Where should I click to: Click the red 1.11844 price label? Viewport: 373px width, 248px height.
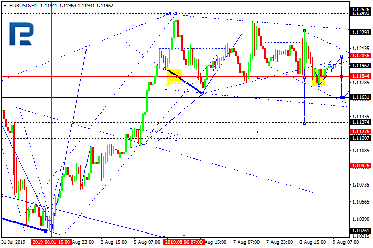point(360,76)
